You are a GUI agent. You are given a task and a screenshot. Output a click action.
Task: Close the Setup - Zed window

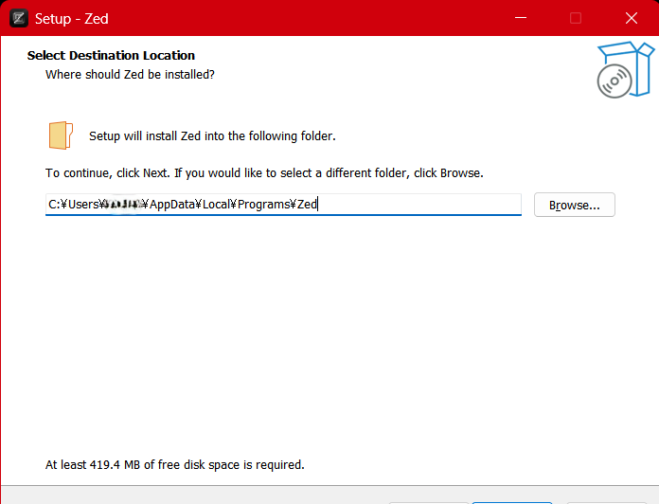point(632,18)
